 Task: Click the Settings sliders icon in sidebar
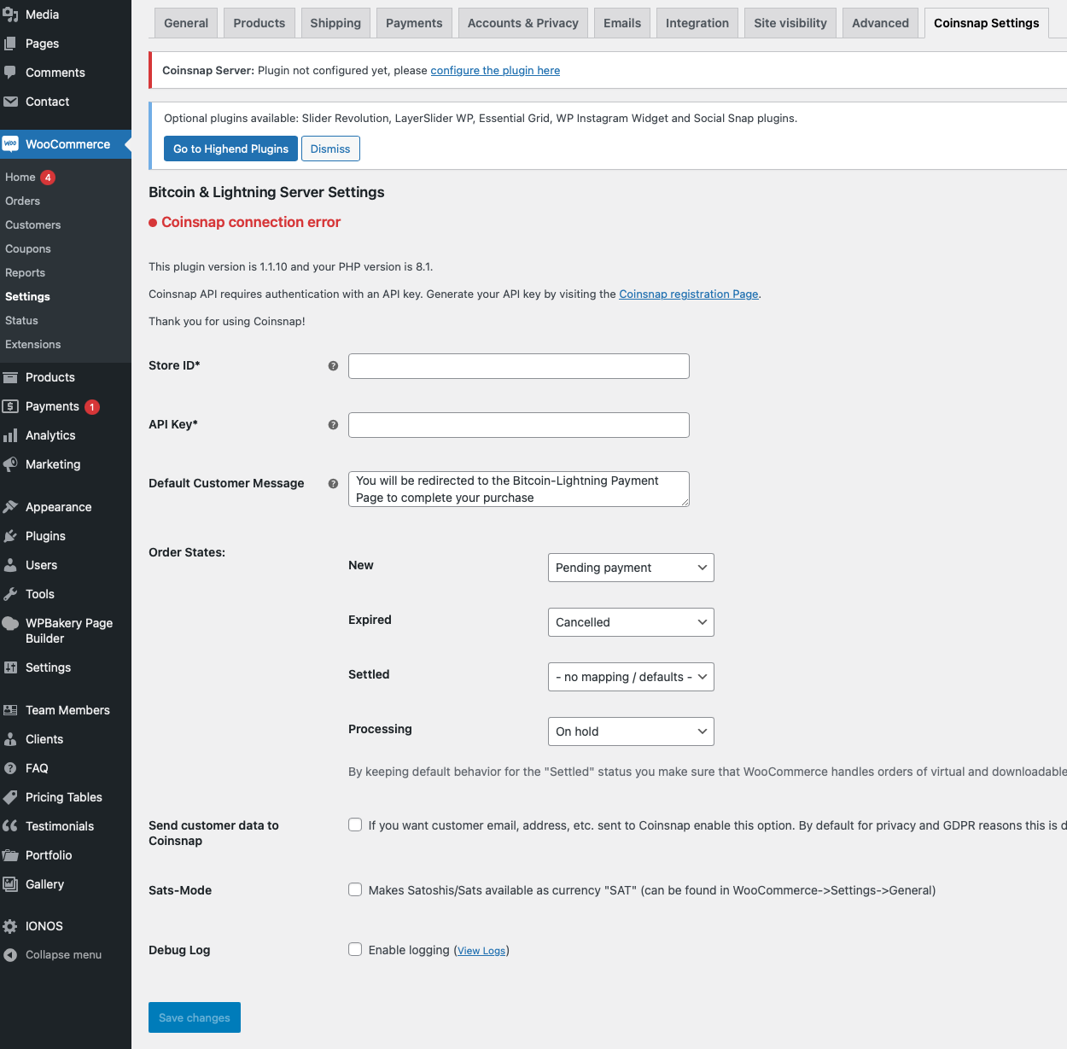pyautogui.click(x=10, y=667)
